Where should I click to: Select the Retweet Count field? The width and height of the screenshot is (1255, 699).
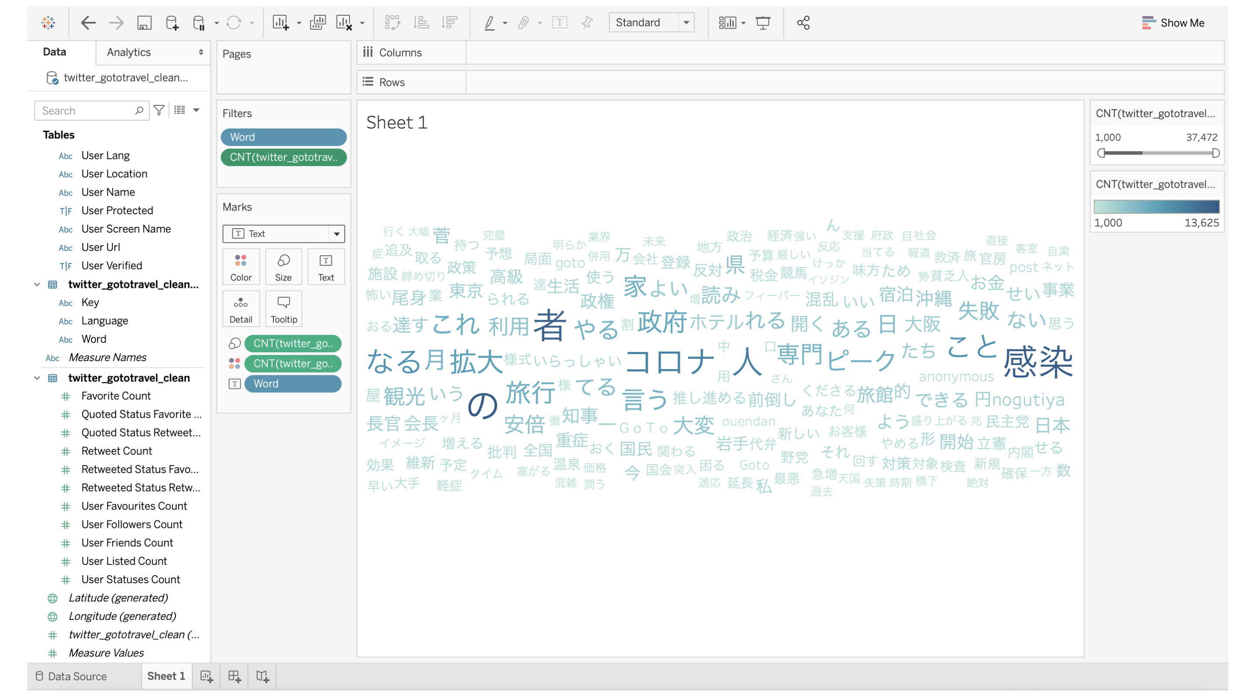coord(117,451)
